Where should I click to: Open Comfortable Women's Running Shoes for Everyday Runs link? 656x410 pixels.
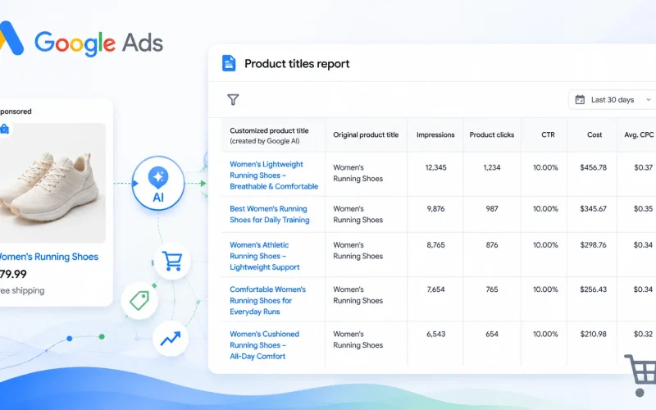pyautogui.click(x=268, y=300)
